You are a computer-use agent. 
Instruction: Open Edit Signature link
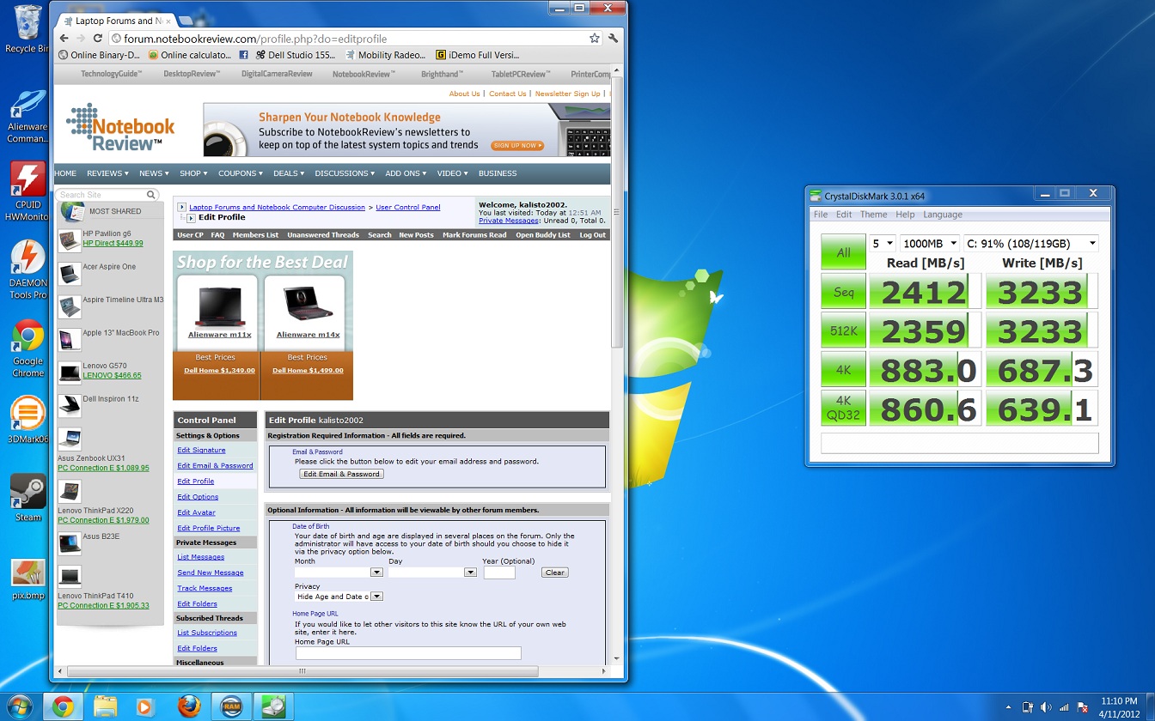201,450
